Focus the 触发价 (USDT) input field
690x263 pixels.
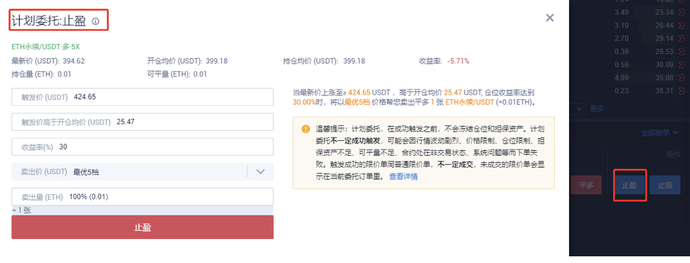coord(142,97)
